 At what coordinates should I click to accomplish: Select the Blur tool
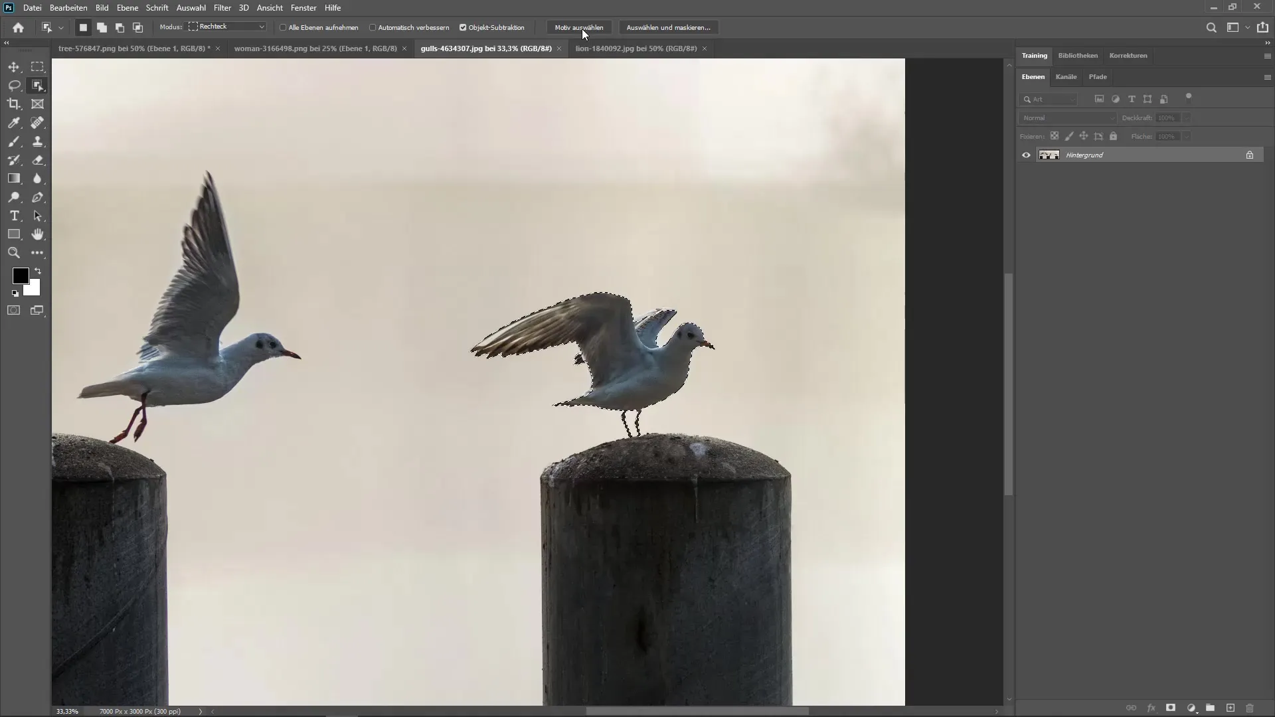(x=38, y=179)
